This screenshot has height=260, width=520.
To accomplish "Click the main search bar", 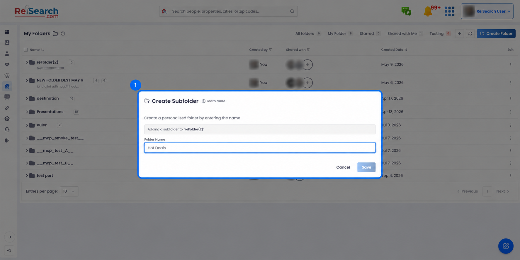I will (x=228, y=11).
